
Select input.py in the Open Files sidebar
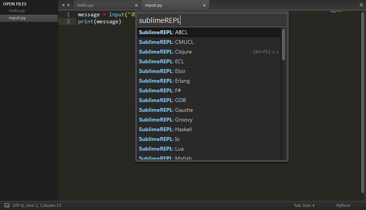click(17, 18)
